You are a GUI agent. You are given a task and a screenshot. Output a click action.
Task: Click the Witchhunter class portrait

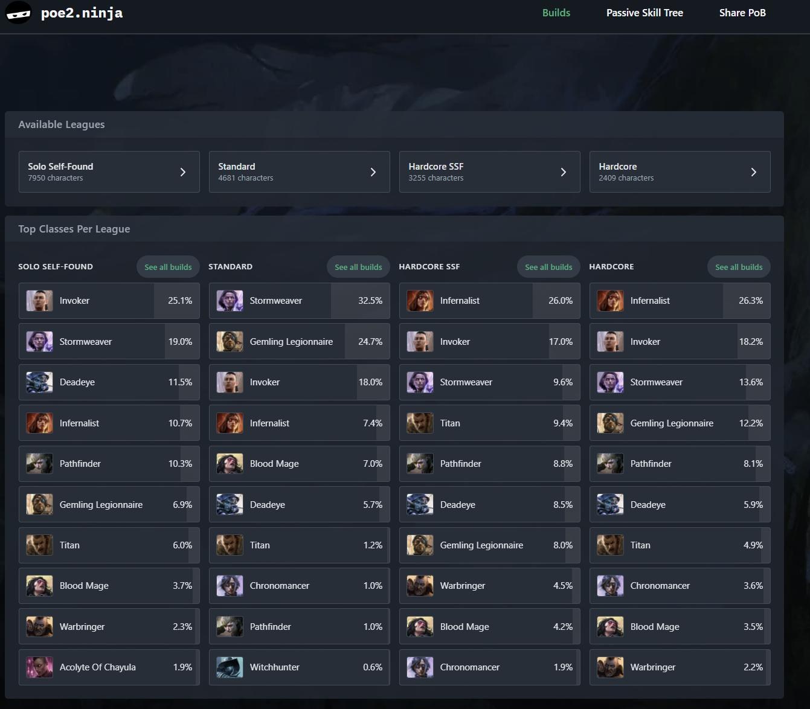[x=230, y=667]
